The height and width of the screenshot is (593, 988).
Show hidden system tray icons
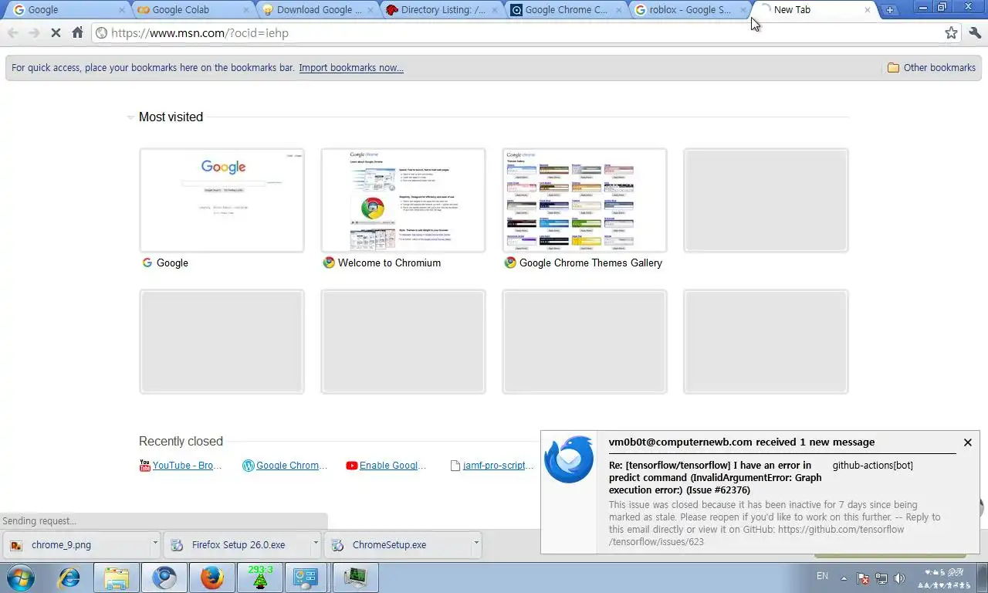(x=844, y=578)
